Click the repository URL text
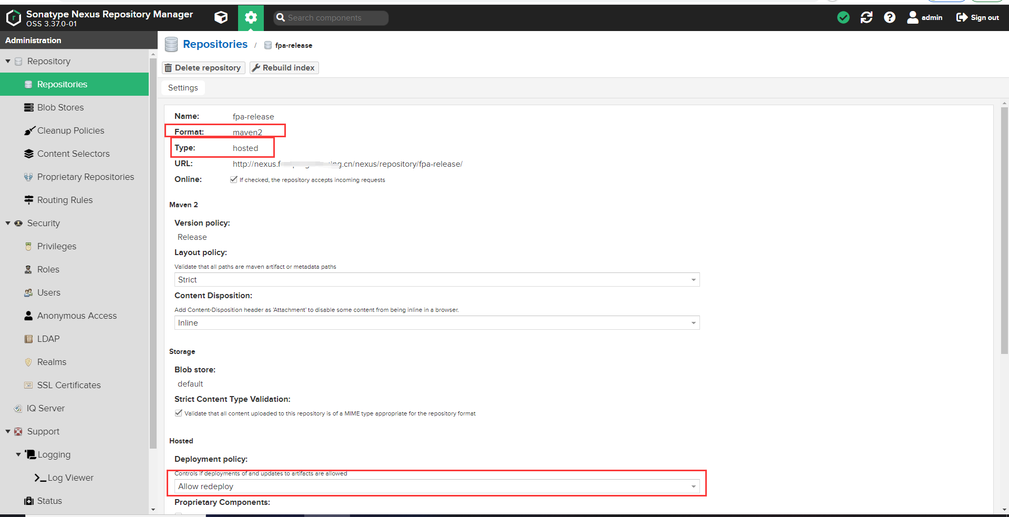 point(347,164)
